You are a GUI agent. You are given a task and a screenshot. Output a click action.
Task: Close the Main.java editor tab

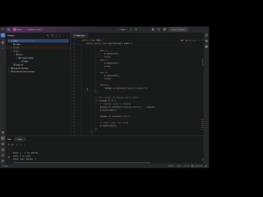pos(86,36)
